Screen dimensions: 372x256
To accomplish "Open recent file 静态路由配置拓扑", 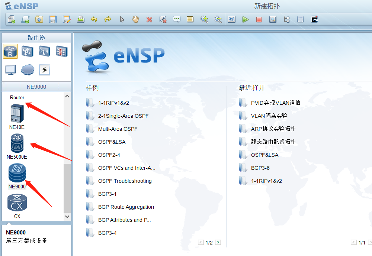I will click(x=273, y=142).
